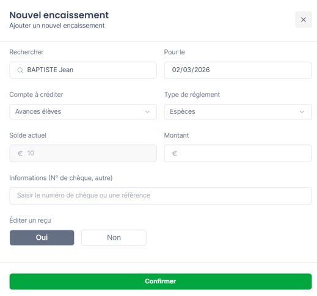Screen dimensions: 317x296
Task: Click the magnifier icon in Rechercher field
Action: pyautogui.click(x=20, y=70)
